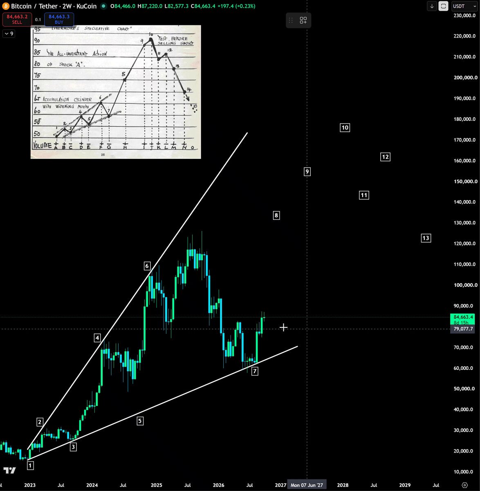Click the 100,000.0 price scale label
The image size is (480, 491).
tap(464, 285)
